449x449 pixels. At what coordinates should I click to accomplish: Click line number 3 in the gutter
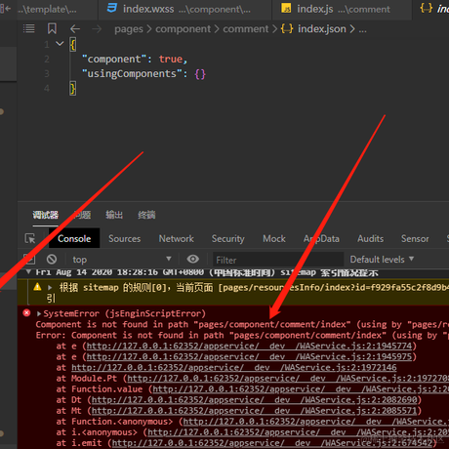coord(47,74)
